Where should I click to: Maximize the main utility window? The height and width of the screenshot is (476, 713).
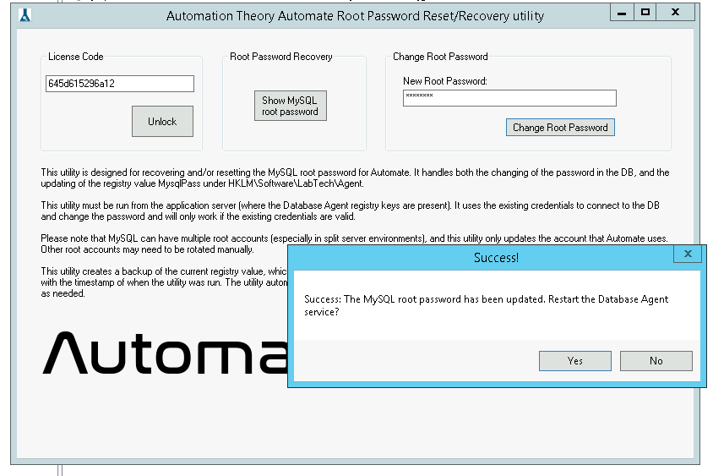click(x=645, y=14)
